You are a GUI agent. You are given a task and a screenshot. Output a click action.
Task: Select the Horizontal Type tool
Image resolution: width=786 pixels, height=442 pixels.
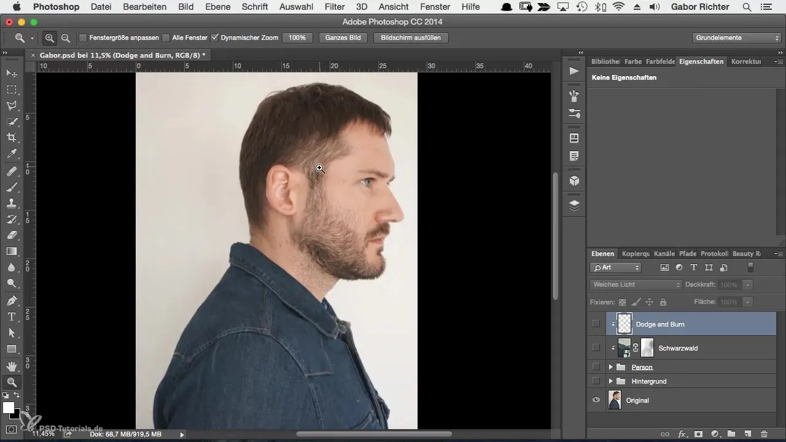(12, 317)
